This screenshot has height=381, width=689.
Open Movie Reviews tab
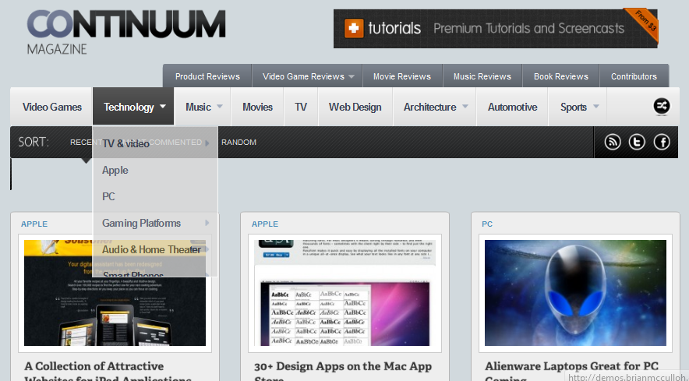[402, 76]
